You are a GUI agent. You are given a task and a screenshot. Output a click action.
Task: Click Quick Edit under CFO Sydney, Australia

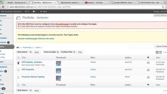click(30, 65)
